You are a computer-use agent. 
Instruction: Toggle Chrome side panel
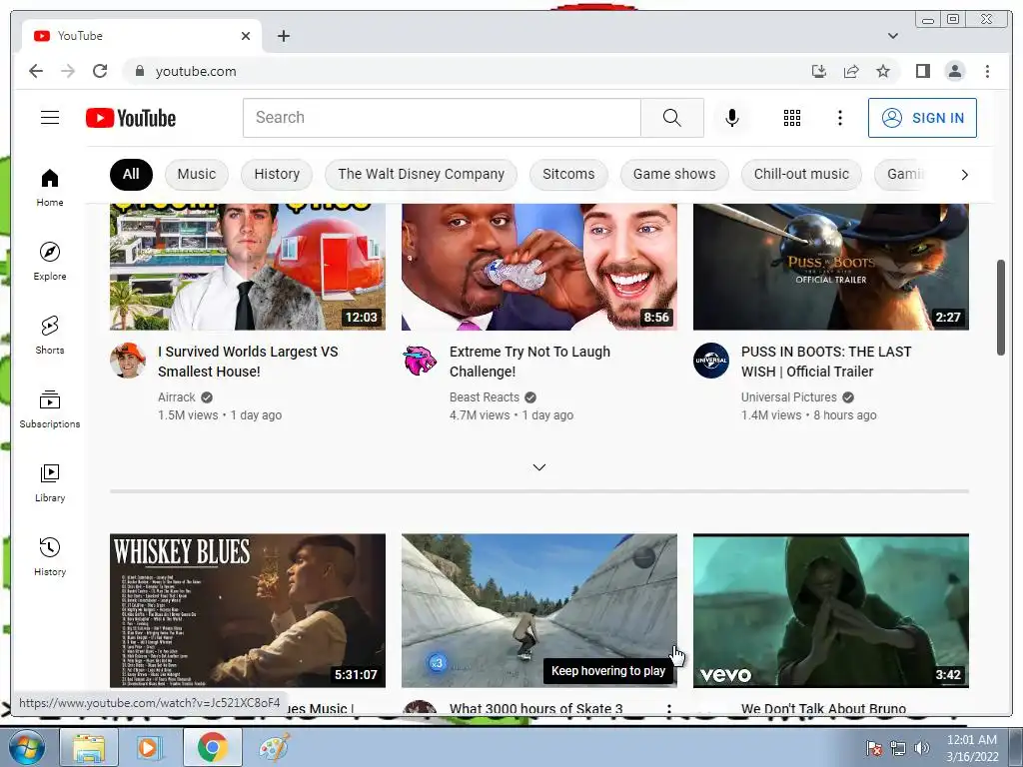tap(922, 71)
